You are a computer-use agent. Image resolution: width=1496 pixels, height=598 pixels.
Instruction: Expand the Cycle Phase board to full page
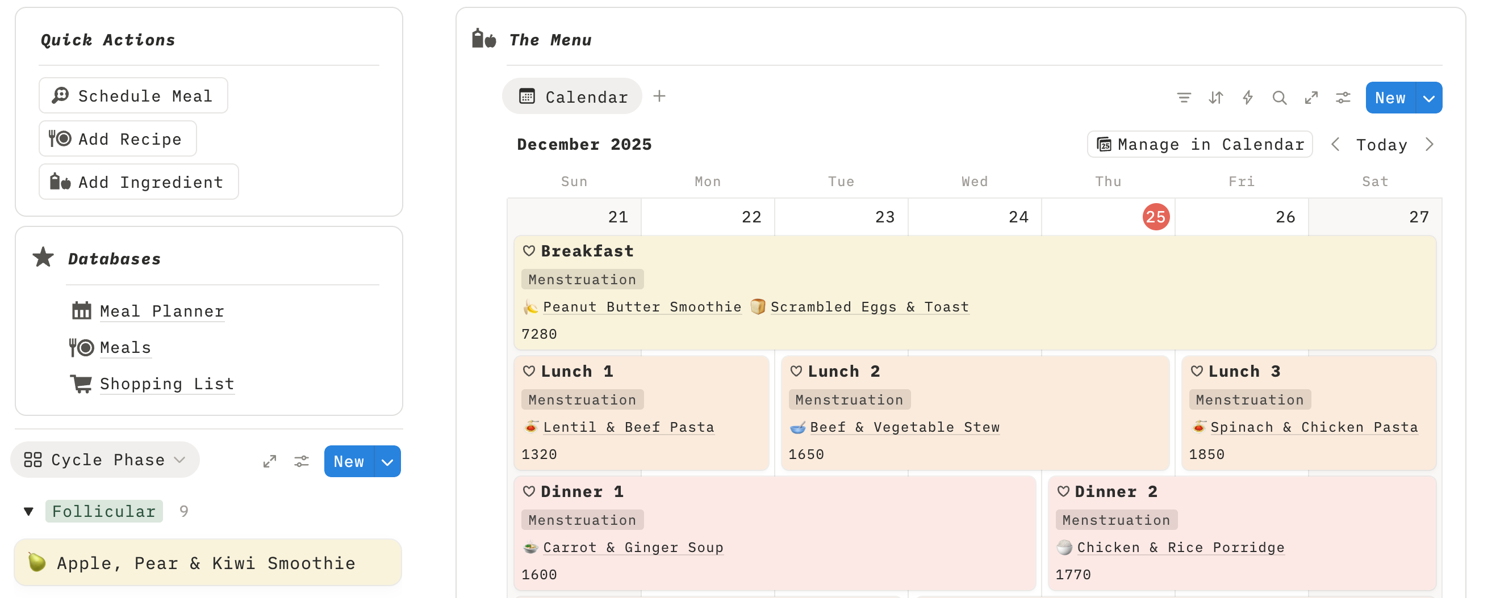(269, 461)
